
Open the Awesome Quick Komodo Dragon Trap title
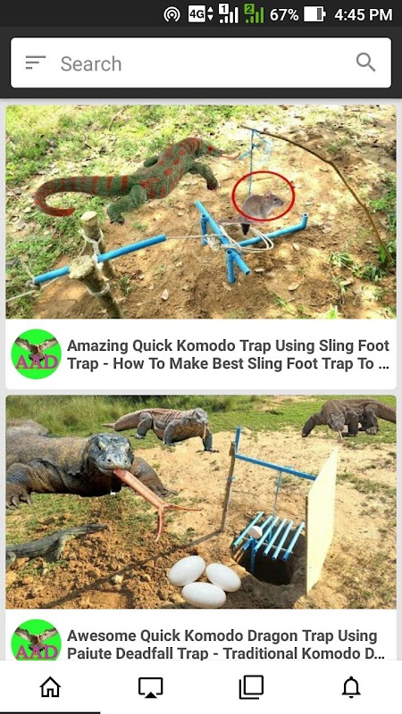click(226, 644)
